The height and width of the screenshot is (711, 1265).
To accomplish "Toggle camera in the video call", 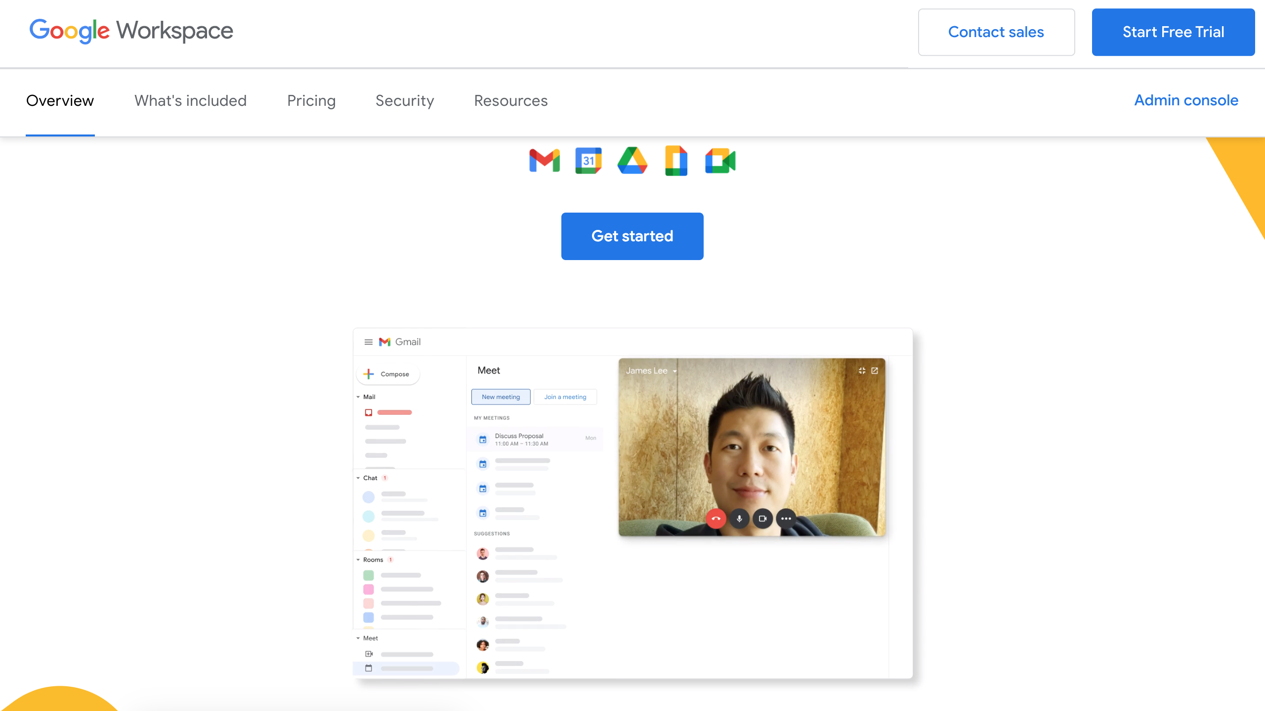I will coord(762,519).
